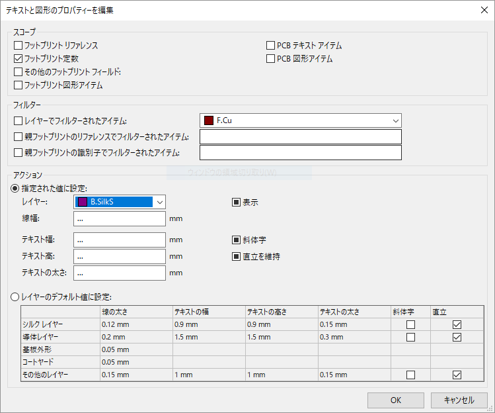Open the F.Cu layer filter dropdown
The image size is (495, 413).
[x=301, y=120]
